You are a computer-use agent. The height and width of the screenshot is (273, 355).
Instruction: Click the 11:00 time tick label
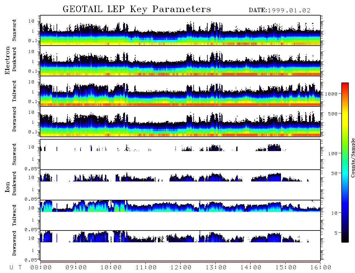[x=146, y=267]
